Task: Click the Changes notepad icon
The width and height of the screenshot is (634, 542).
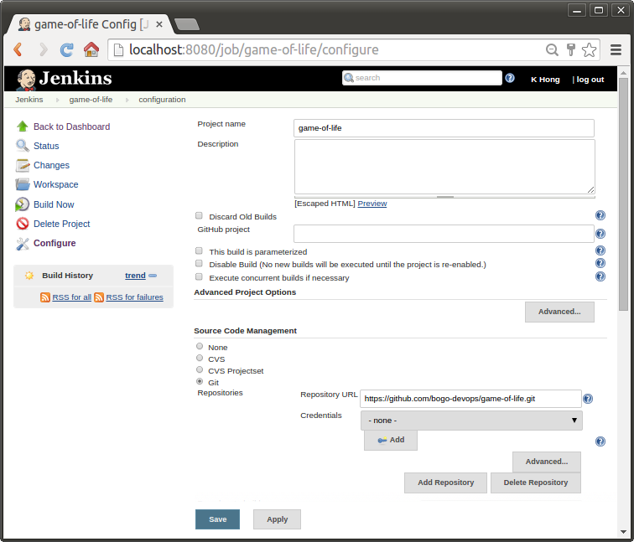Action: tap(23, 165)
